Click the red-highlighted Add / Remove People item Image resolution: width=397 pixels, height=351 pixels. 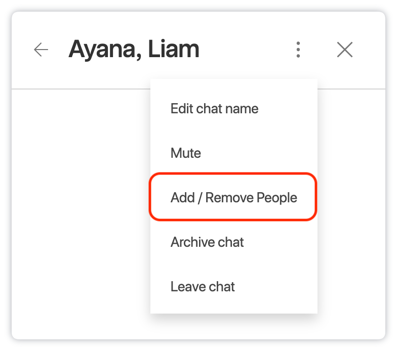tap(234, 197)
